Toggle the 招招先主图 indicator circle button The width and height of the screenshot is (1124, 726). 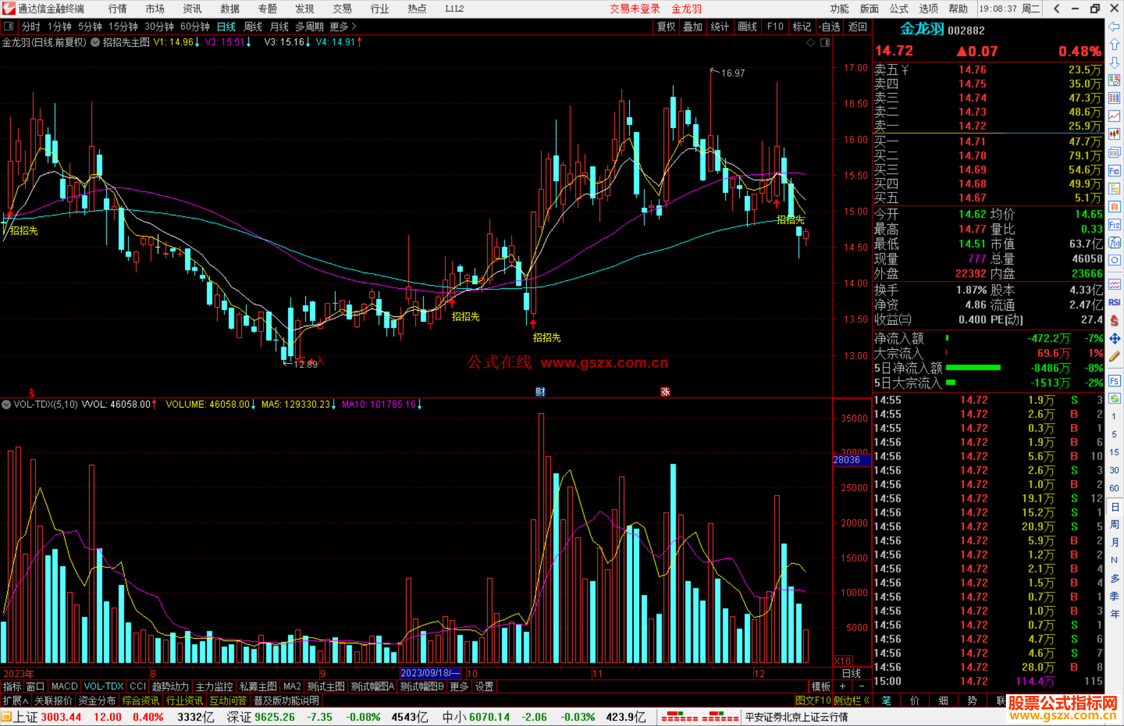click(x=95, y=43)
